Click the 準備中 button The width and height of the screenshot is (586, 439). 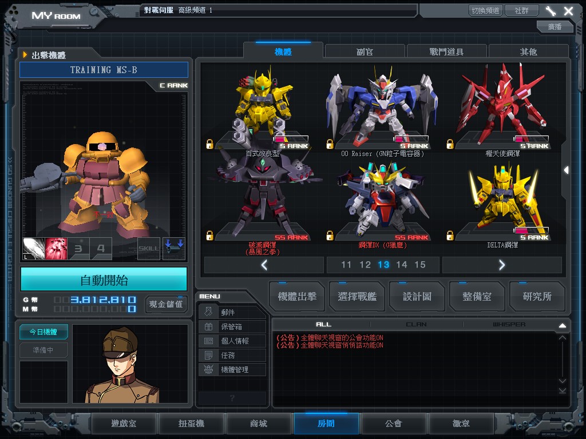click(43, 350)
